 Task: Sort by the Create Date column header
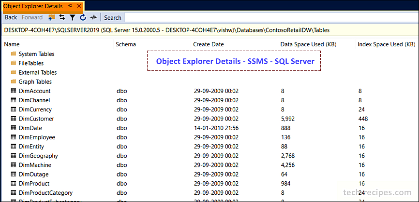pos(209,44)
